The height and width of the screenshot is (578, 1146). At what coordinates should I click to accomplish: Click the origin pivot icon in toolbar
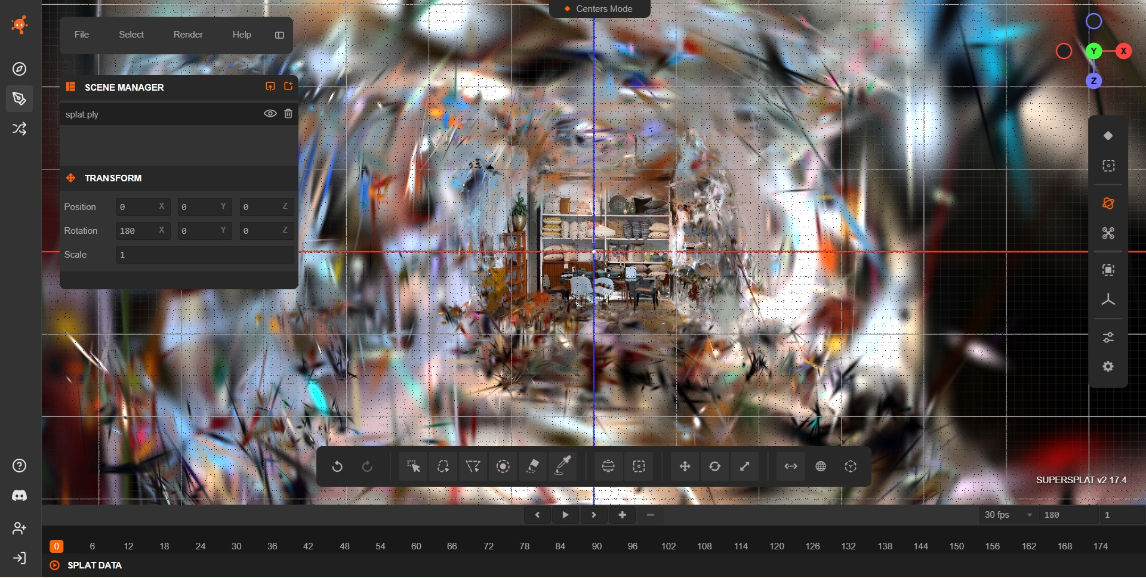point(851,466)
